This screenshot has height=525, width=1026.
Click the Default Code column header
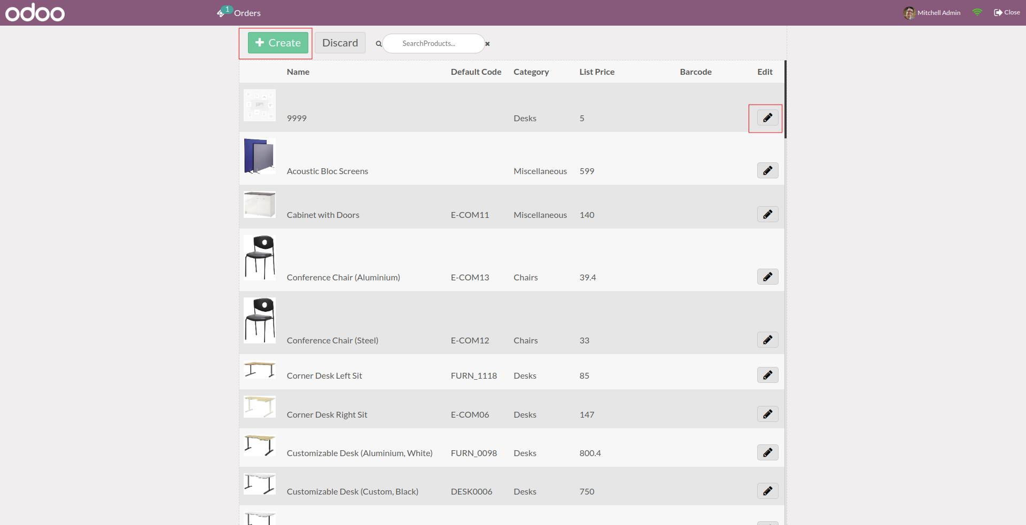pyautogui.click(x=476, y=72)
